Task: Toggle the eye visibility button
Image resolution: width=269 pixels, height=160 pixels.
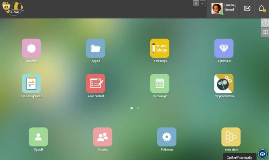Action: point(262,154)
